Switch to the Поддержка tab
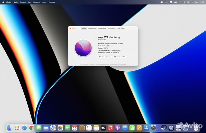 pos(112,28)
